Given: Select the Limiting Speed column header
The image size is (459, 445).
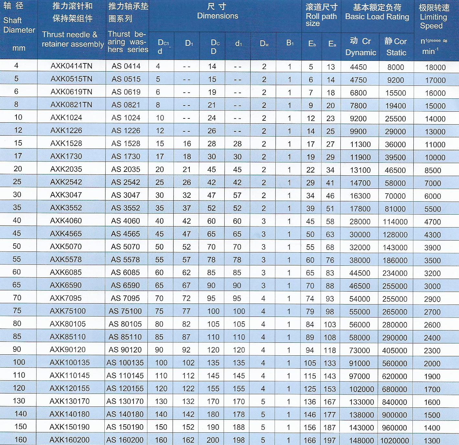Looking at the screenshot, I should point(434,17).
